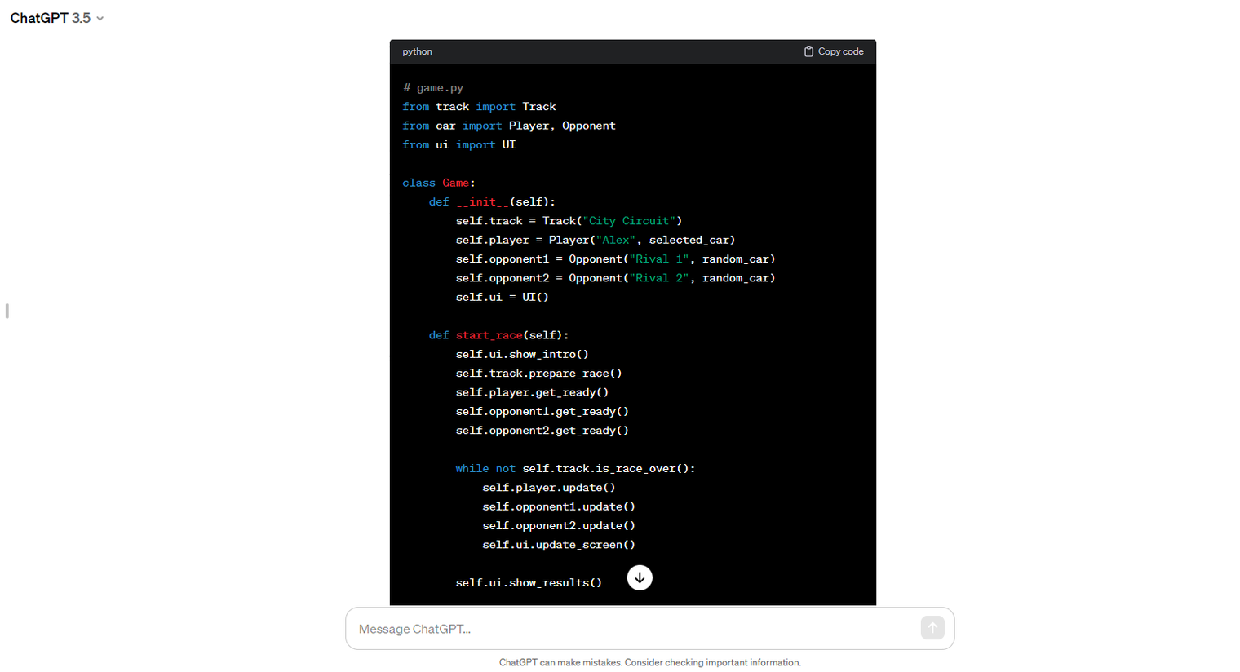Click the 'self.ui.show_results()' line
The height and width of the screenshot is (672, 1240).
pos(529,582)
